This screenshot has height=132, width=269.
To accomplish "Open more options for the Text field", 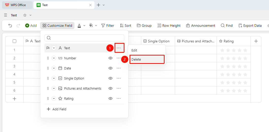I will [119, 48].
